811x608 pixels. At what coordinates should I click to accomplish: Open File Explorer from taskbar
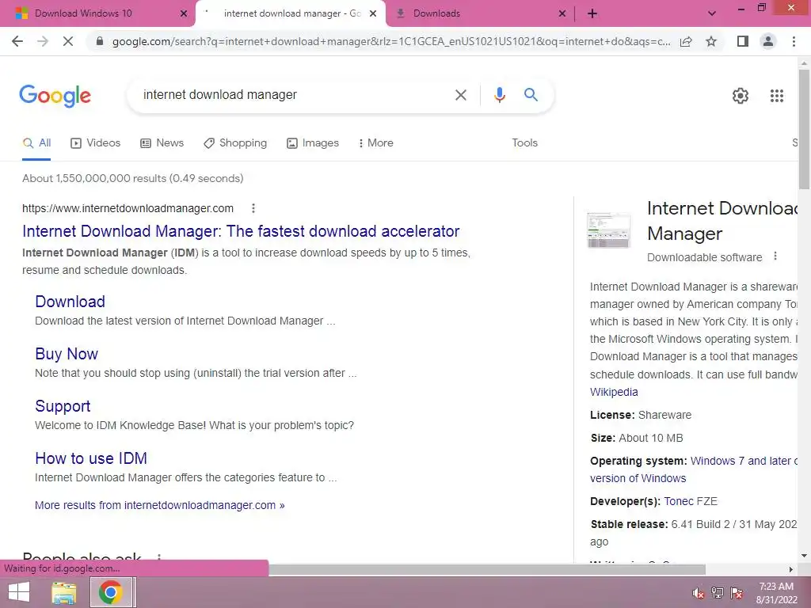(63, 592)
